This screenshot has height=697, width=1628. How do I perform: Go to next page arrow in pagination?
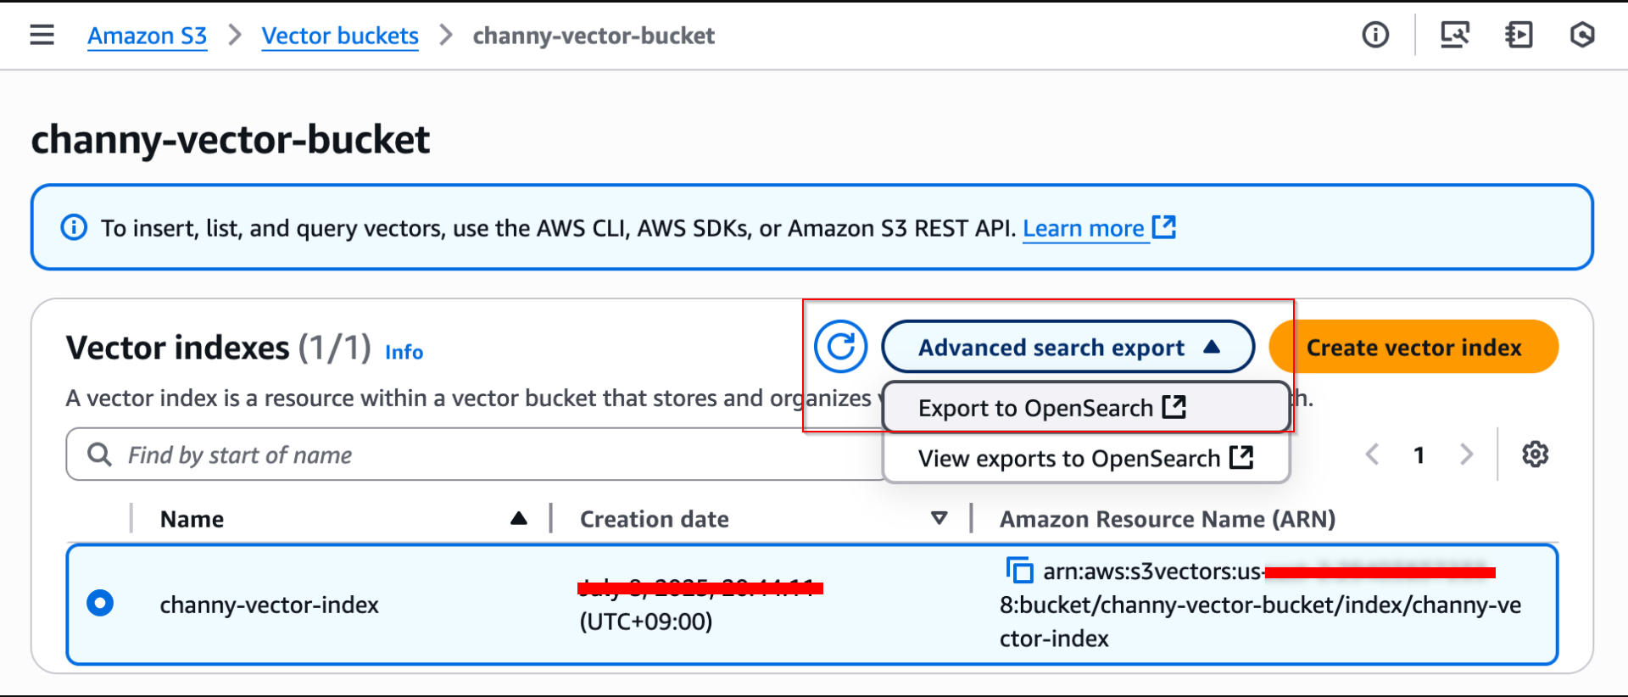pos(1466,454)
